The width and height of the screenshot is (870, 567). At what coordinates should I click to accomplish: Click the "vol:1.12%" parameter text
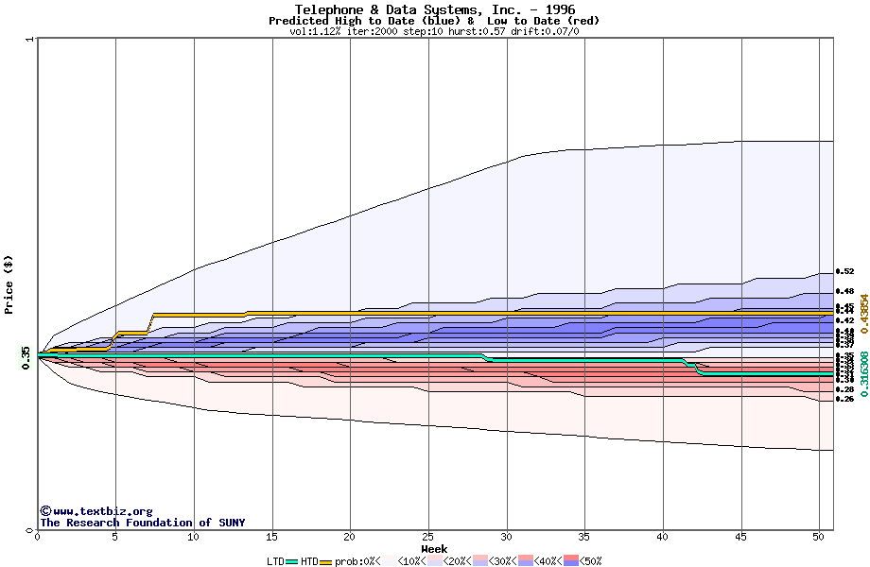(x=315, y=31)
